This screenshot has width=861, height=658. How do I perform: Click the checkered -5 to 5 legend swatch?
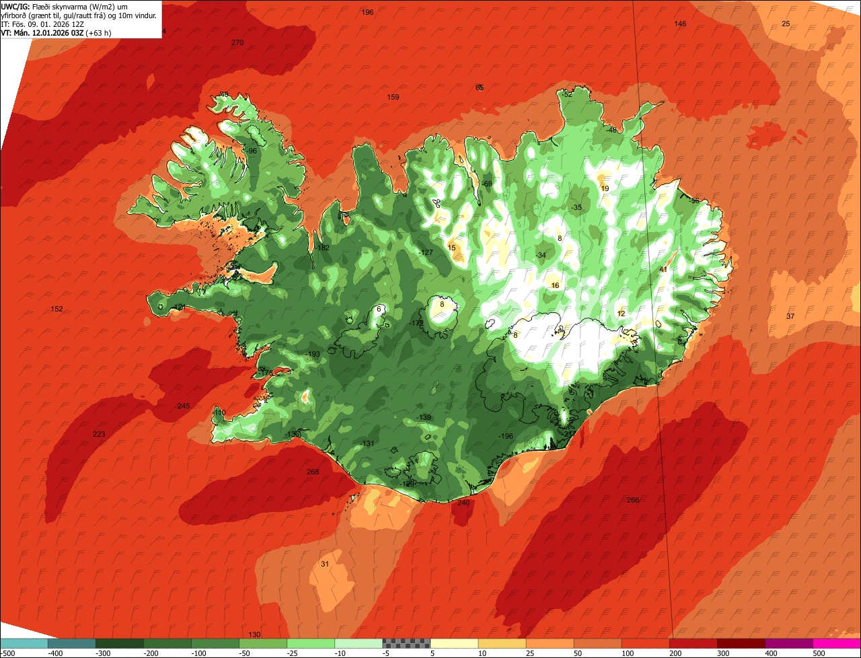click(406, 643)
